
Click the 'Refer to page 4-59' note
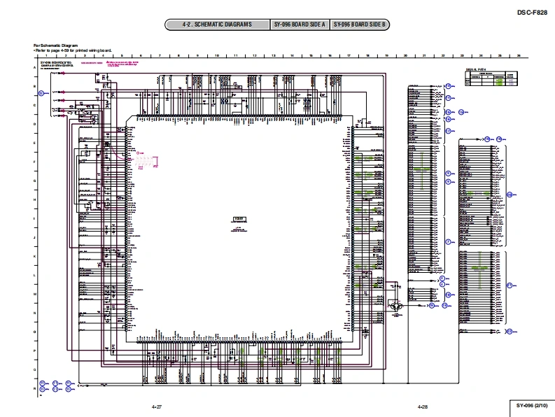click(73, 50)
